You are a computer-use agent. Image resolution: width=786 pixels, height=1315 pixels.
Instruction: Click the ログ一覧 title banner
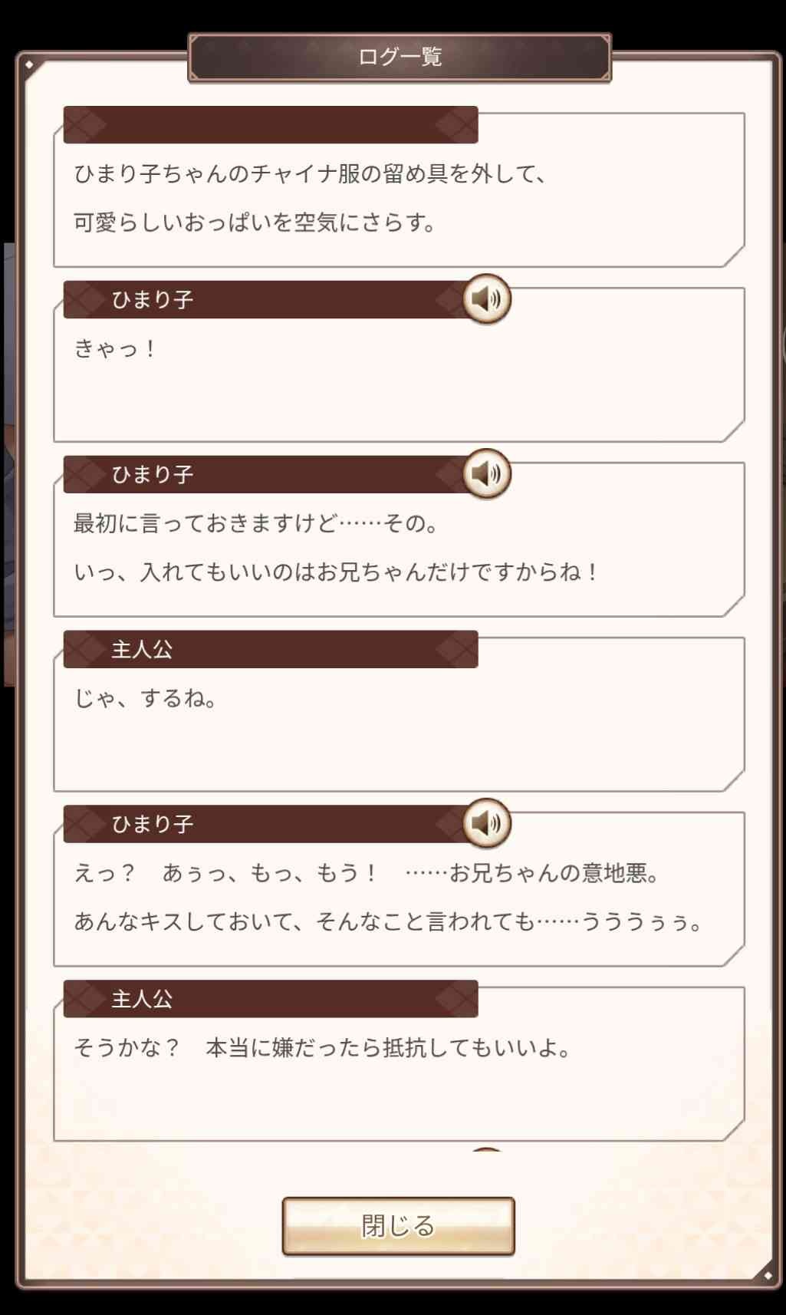click(400, 57)
